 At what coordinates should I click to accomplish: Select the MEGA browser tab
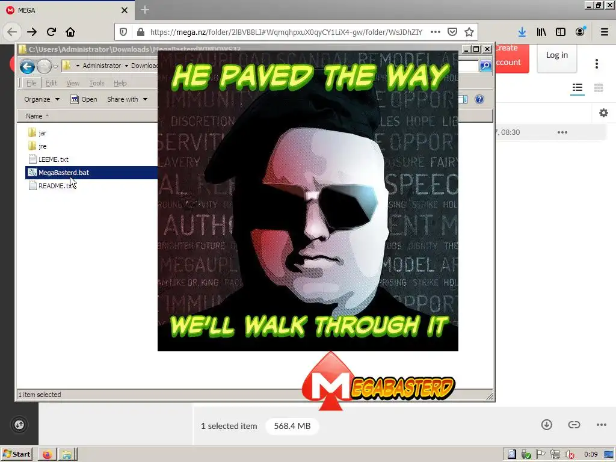coord(67,10)
